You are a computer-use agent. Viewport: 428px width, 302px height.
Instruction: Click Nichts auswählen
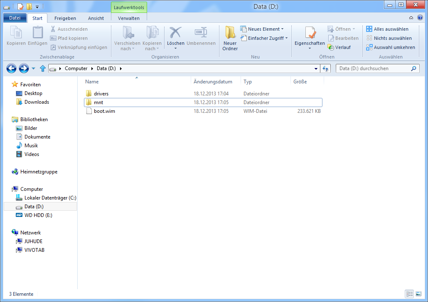tap(389, 38)
